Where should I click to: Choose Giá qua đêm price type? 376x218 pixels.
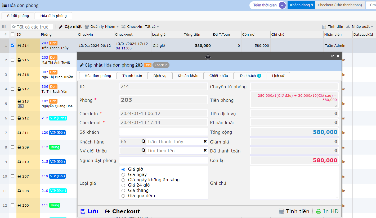point(123,196)
